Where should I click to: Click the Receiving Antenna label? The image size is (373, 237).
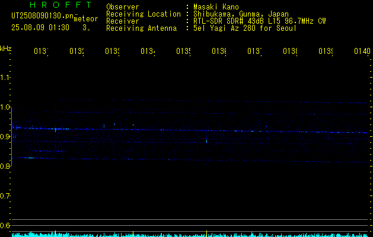[x=141, y=28]
